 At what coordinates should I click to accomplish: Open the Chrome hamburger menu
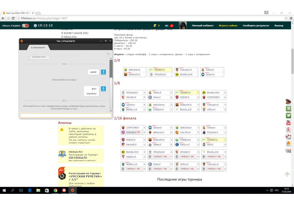click(290, 18)
